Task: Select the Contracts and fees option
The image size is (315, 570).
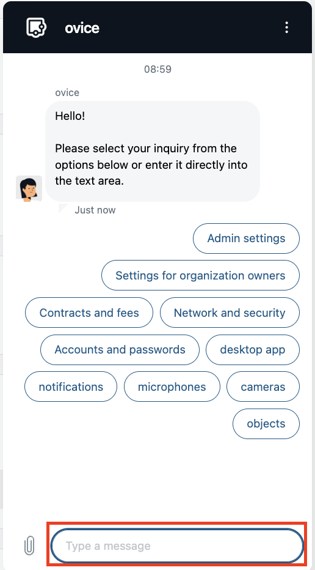Action: (89, 313)
